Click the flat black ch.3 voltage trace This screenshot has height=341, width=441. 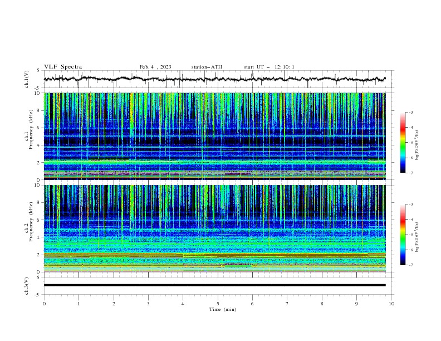215,285
